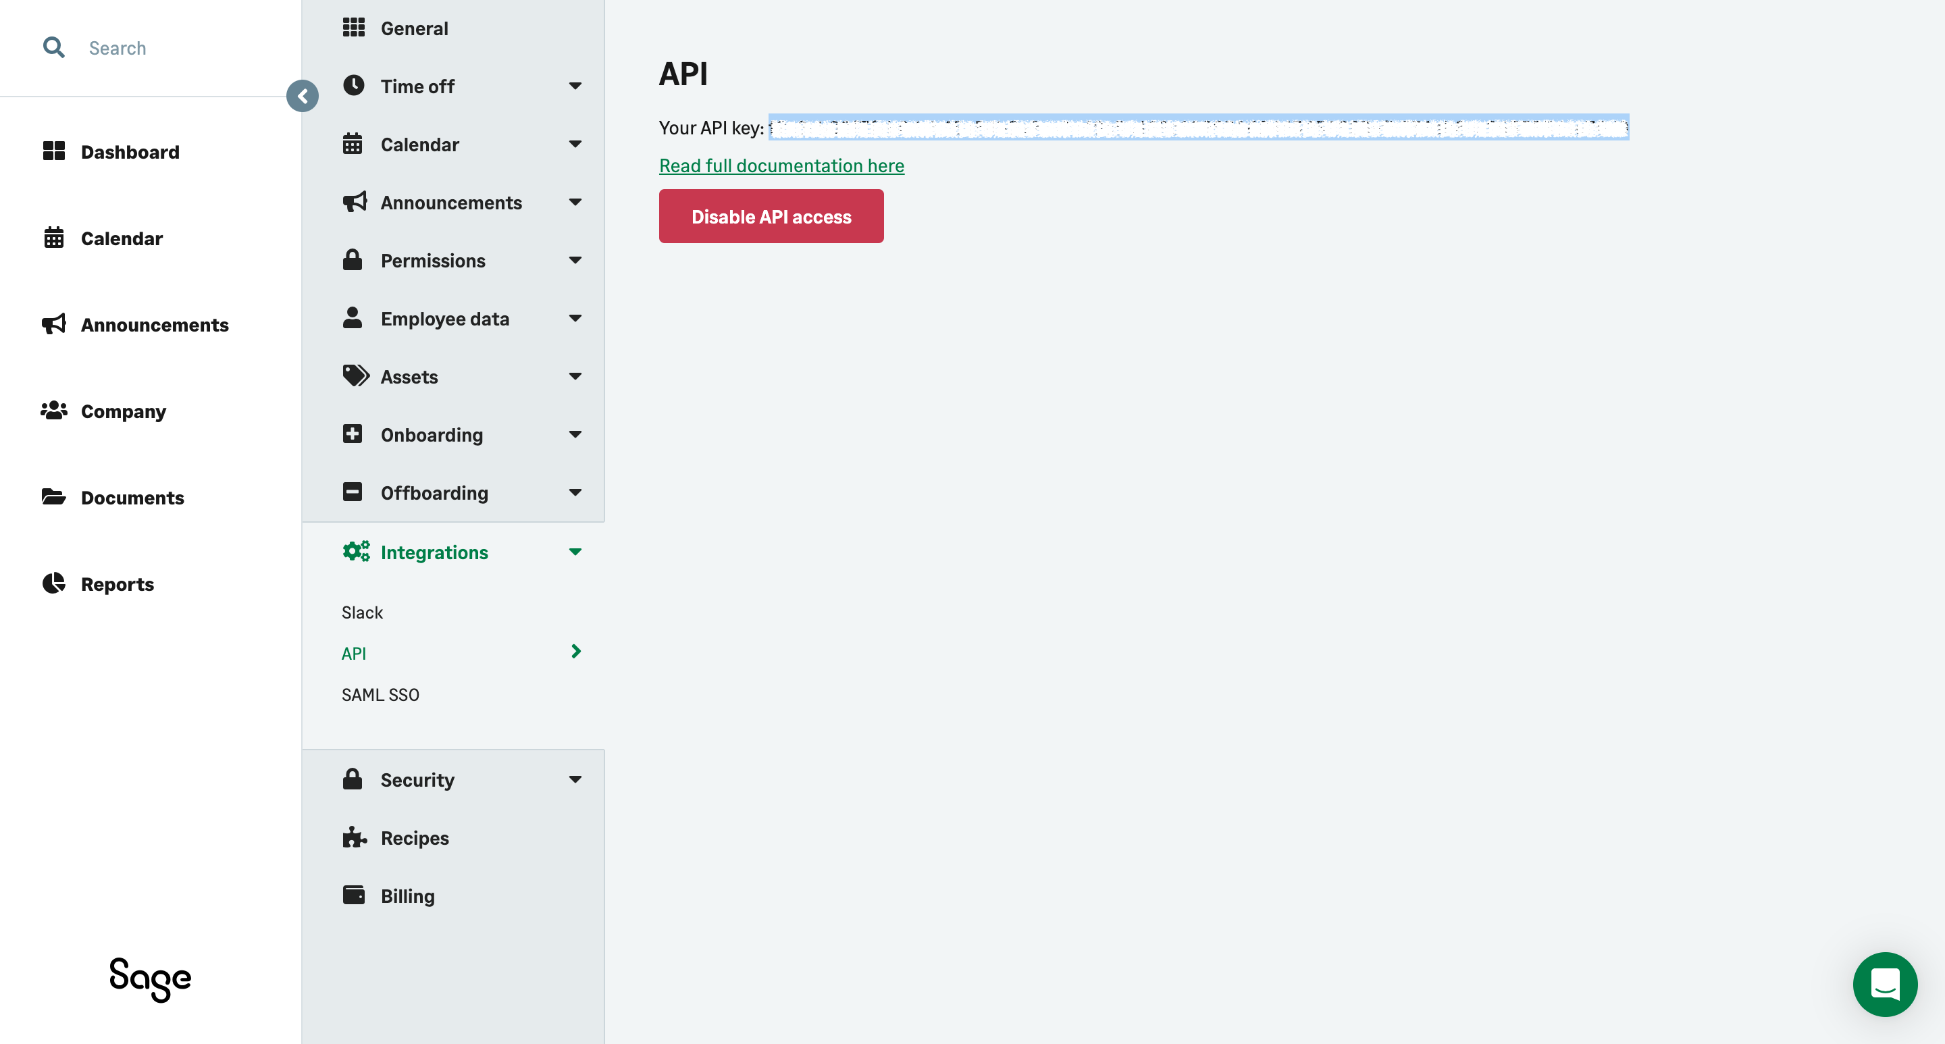The image size is (1945, 1044).
Task: Select the Permissions lock icon
Action: tap(354, 260)
